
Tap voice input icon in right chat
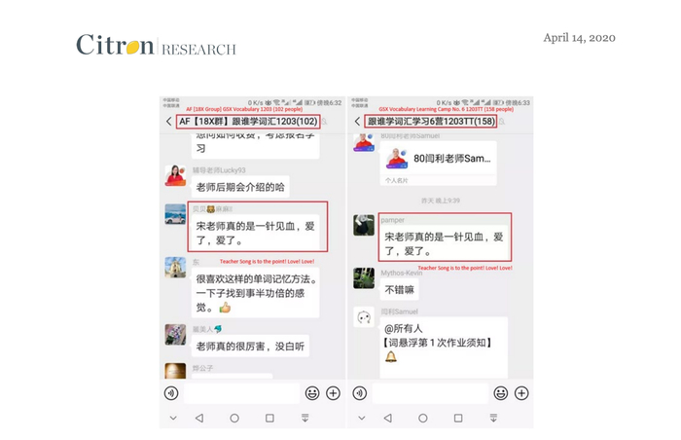coord(360,393)
